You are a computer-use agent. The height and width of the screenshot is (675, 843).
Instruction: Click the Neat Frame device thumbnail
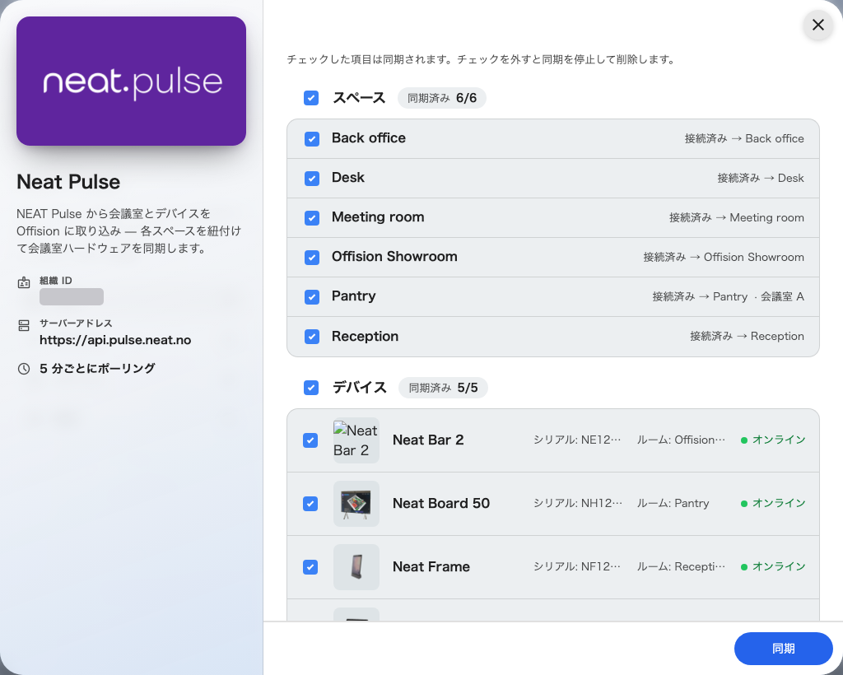point(356,567)
